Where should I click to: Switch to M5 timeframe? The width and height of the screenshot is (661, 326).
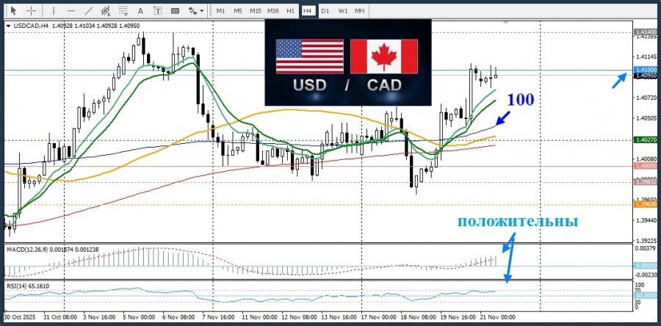point(238,11)
